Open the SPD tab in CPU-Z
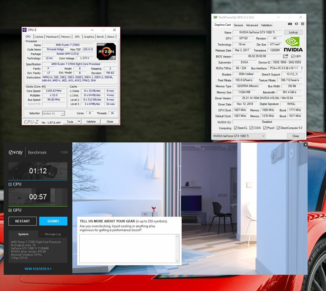 [x=77, y=37]
